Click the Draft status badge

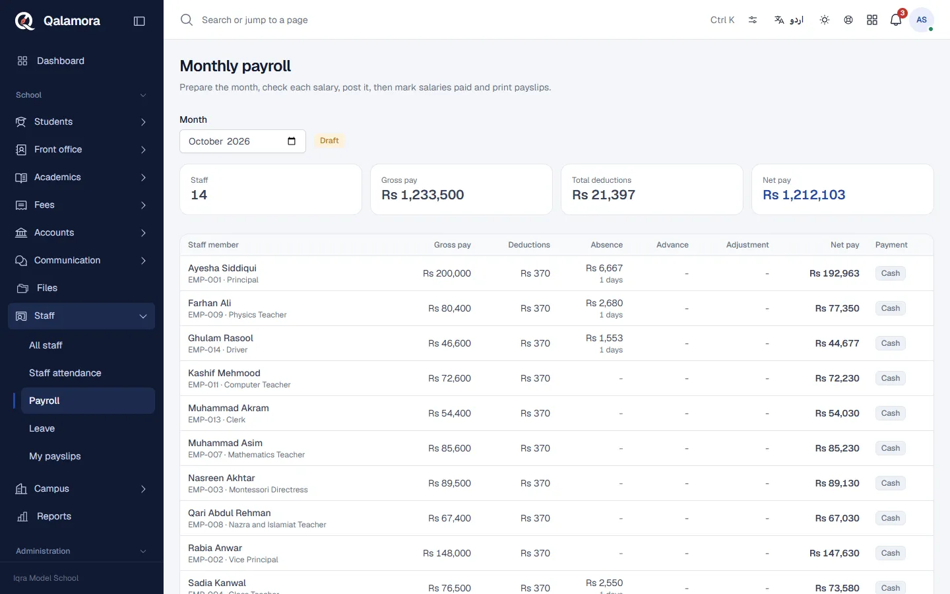point(329,141)
